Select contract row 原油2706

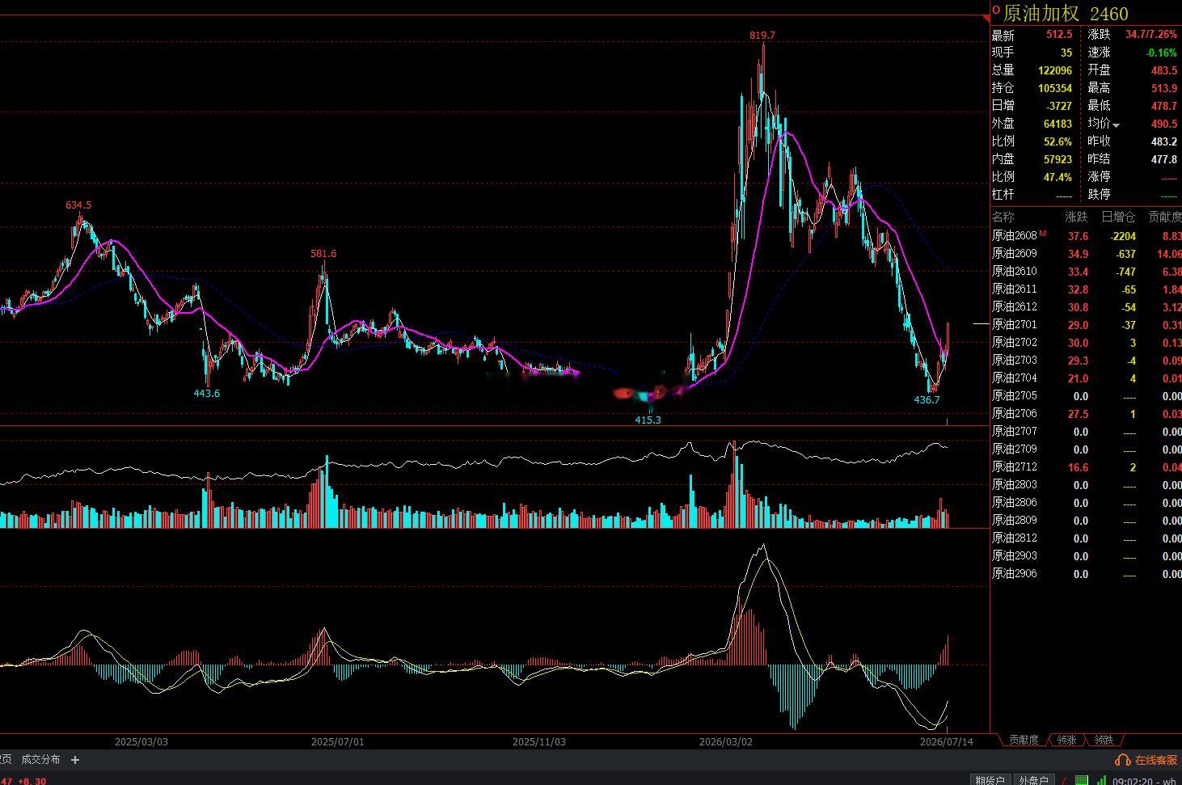click(x=1087, y=414)
